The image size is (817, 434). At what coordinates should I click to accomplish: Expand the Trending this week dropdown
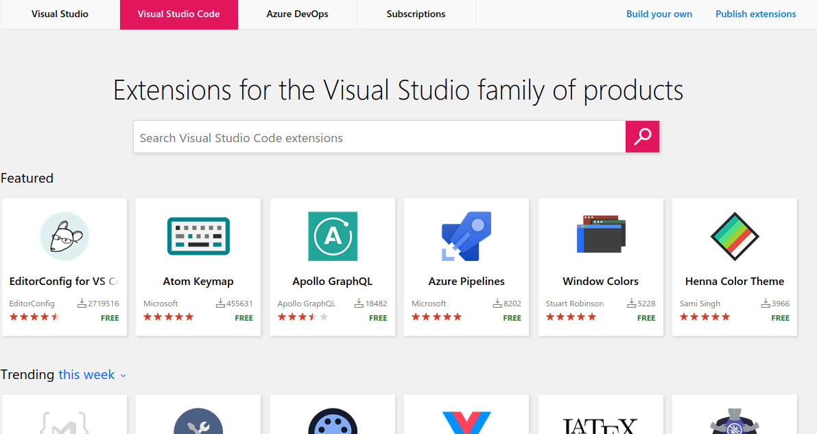[92, 374]
